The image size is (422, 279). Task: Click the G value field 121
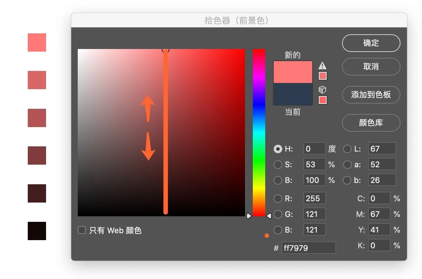[315, 214]
